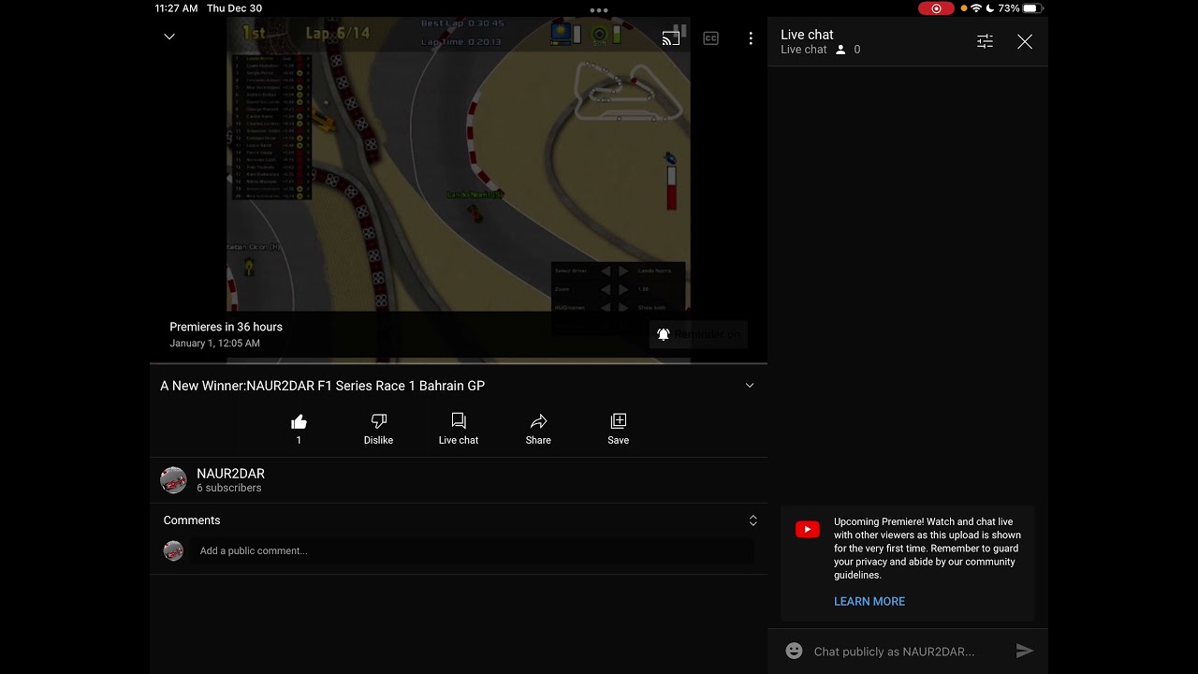Tap the Share arrow icon
1198x674 pixels.
[538, 421]
